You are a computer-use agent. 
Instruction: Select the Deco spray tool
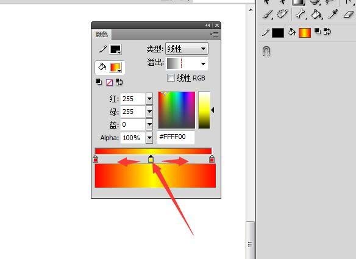click(x=282, y=14)
